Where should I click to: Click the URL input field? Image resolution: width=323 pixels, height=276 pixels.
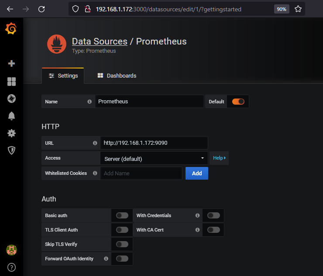pyautogui.click(x=154, y=143)
